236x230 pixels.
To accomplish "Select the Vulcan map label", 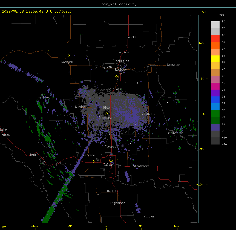I will 149,216.
